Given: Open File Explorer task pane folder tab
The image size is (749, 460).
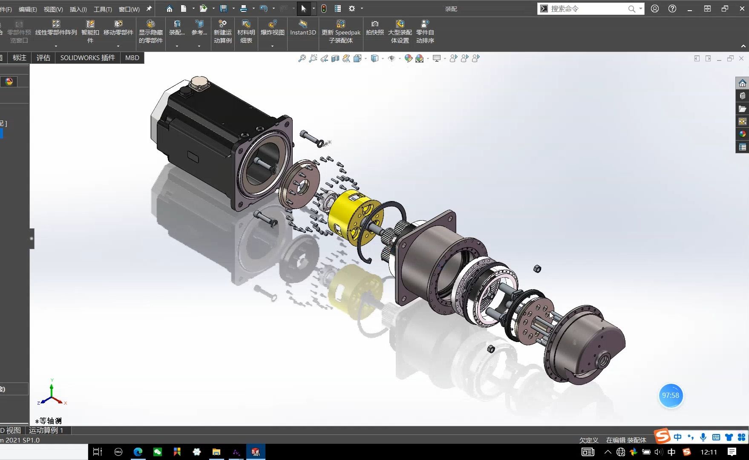Looking at the screenshot, I should click(743, 109).
